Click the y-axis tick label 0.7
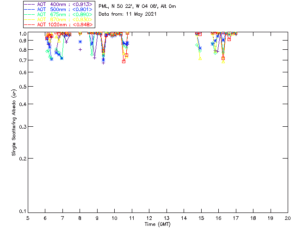 23,60
